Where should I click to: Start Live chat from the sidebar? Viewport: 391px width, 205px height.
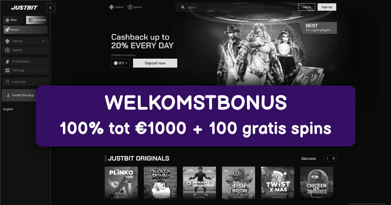(x=25, y=82)
